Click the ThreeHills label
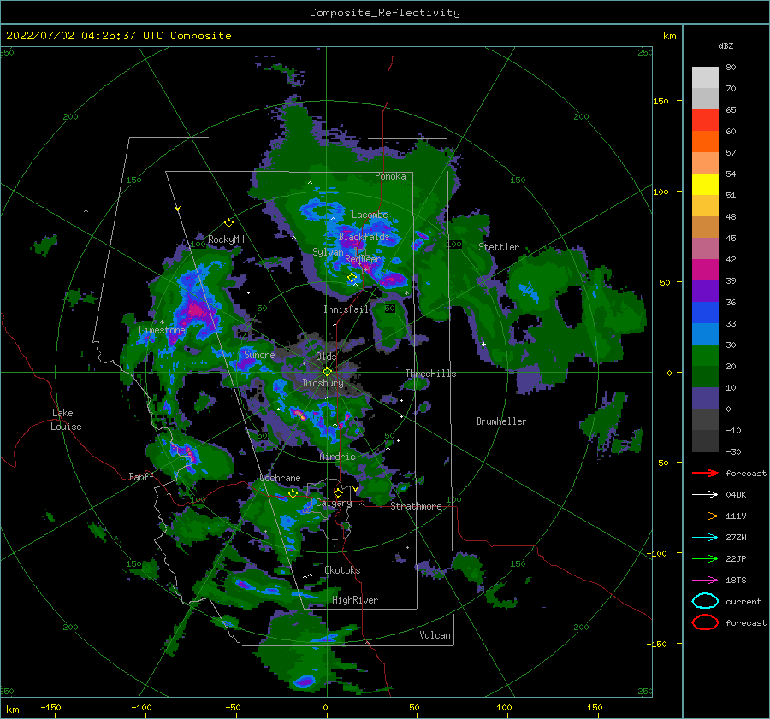The width and height of the screenshot is (770, 719). pos(430,374)
